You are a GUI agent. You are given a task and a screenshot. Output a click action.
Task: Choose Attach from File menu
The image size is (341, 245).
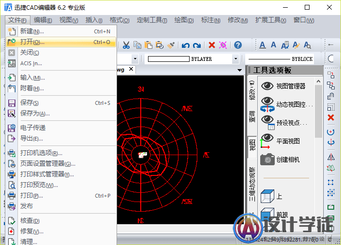61,88
